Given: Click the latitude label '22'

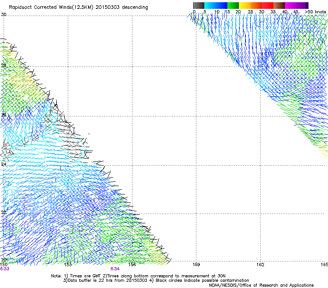Looking at the screenshot, I should click(4, 213).
